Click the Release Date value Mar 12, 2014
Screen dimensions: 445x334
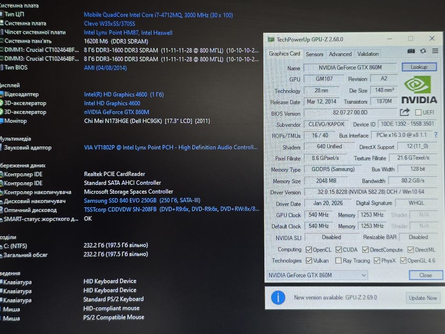[321, 102]
